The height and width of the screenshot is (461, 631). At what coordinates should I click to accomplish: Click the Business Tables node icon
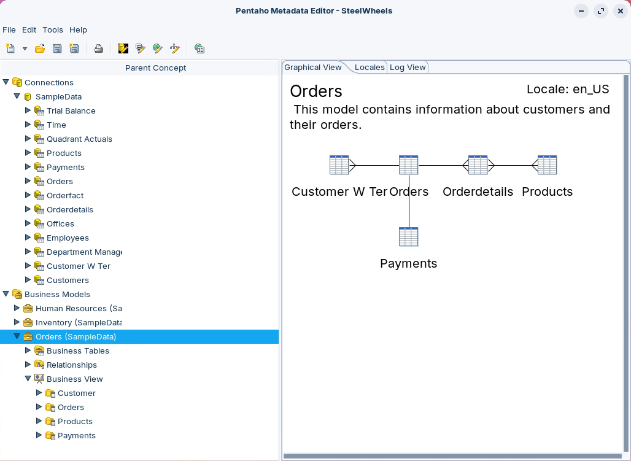point(39,351)
